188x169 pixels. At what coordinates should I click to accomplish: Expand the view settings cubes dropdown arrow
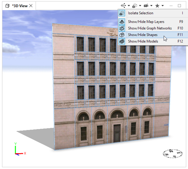(x=140, y=6)
